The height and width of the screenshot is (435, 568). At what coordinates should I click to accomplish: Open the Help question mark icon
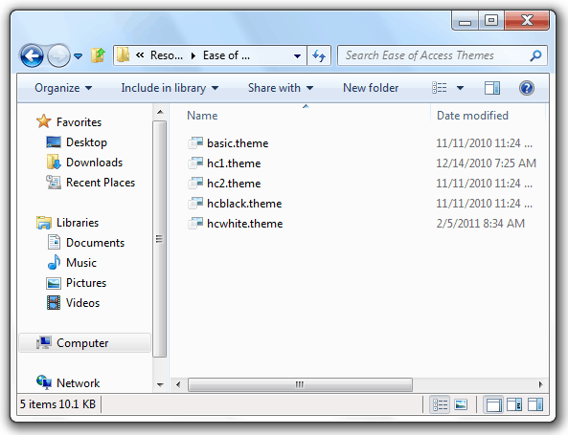point(527,88)
